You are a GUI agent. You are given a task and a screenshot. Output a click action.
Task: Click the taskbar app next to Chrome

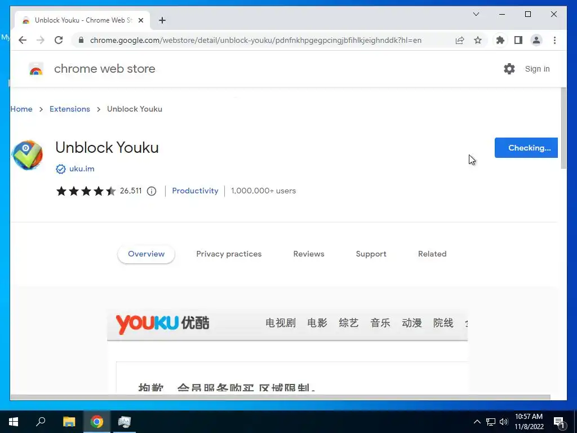(125, 422)
